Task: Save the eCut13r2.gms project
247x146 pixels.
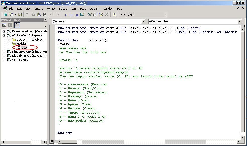Action: (20, 15)
